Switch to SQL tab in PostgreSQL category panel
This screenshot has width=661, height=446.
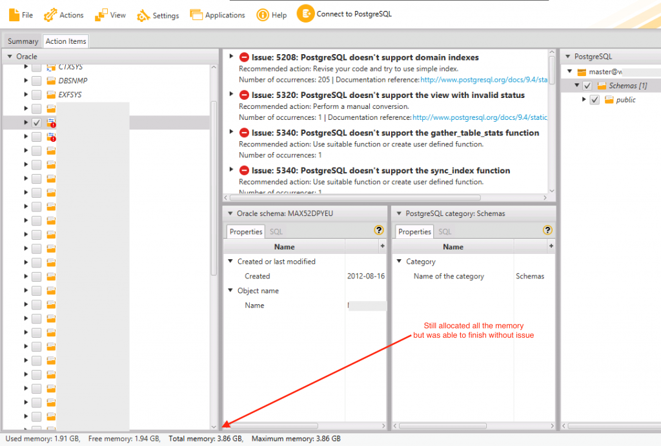[x=445, y=232]
